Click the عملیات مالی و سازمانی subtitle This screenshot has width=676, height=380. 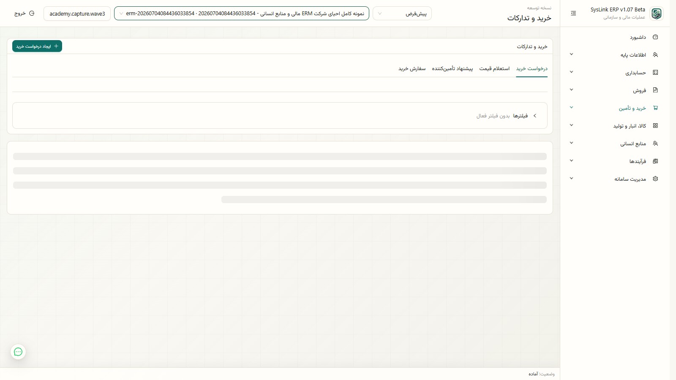[624, 17]
